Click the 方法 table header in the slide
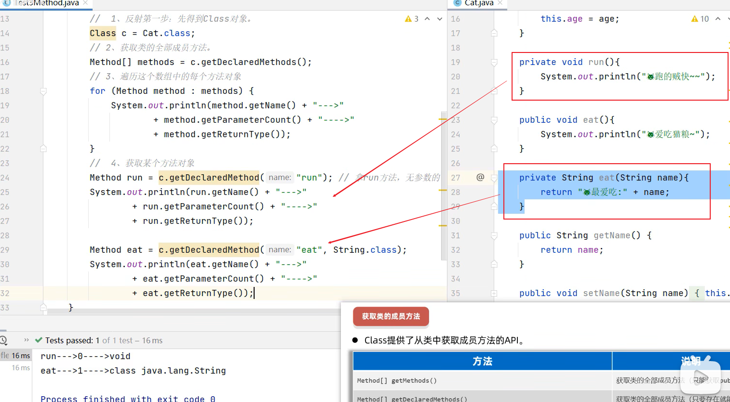 pyautogui.click(x=482, y=361)
